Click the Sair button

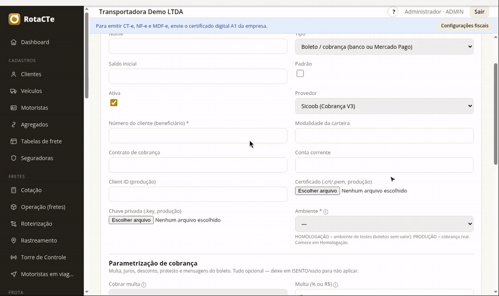pyautogui.click(x=479, y=12)
